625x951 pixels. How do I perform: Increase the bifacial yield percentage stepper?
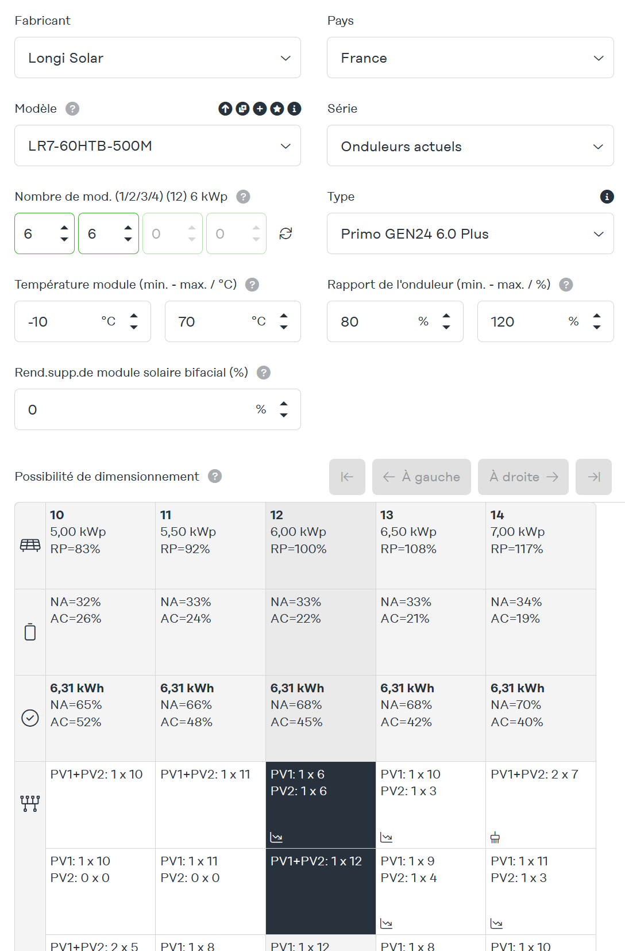coord(284,404)
